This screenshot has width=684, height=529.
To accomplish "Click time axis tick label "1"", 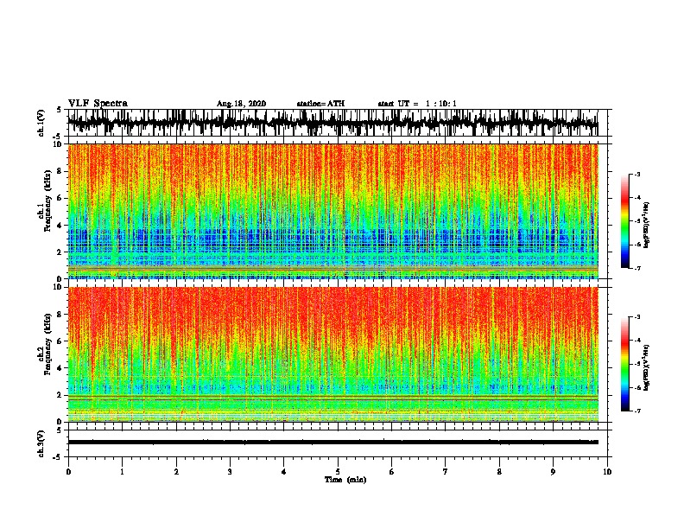I will tap(122, 472).
